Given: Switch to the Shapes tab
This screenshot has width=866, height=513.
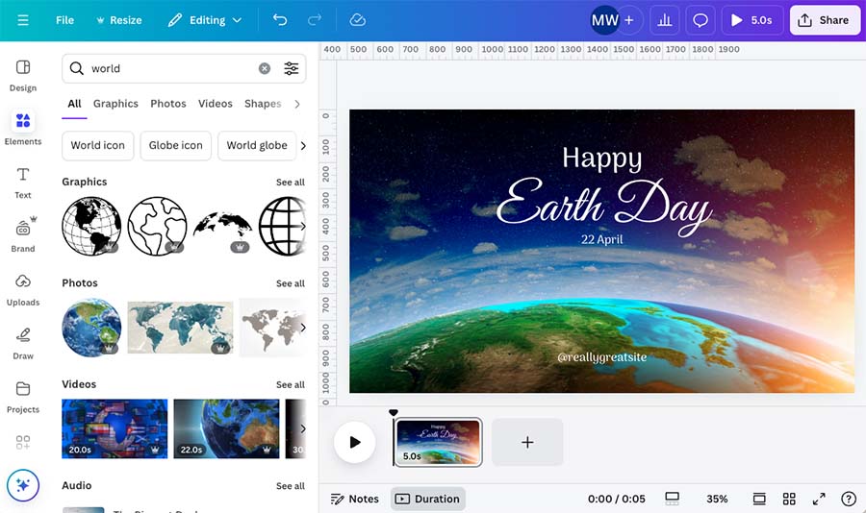Looking at the screenshot, I should click(x=263, y=104).
